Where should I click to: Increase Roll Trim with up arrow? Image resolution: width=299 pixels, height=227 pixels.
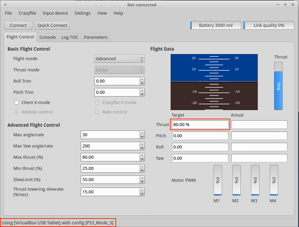(x=142, y=79)
